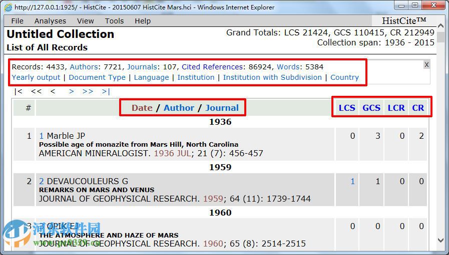This screenshot has width=449, height=255.
Task: Maximize the Internet Explorer window
Action: click(x=414, y=5)
